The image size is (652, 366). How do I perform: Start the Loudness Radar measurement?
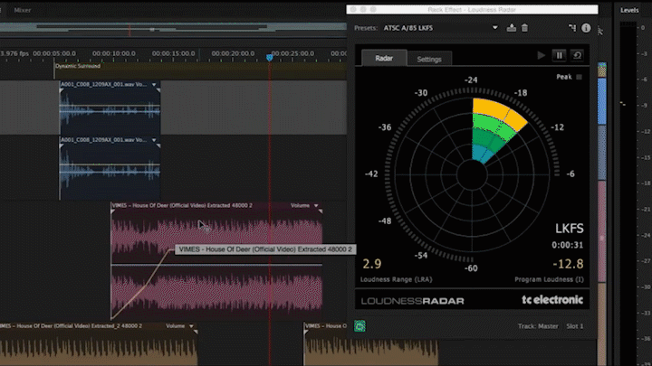click(x=541, y=55)
